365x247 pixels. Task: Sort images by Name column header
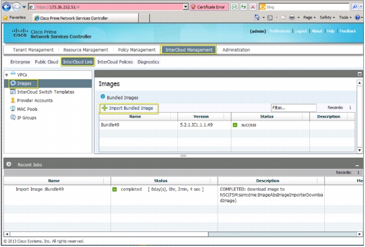[x=135, y=117]
